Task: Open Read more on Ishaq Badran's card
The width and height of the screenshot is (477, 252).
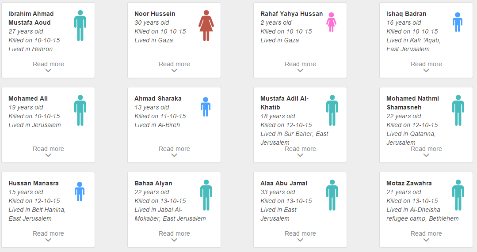Action: 426,64
